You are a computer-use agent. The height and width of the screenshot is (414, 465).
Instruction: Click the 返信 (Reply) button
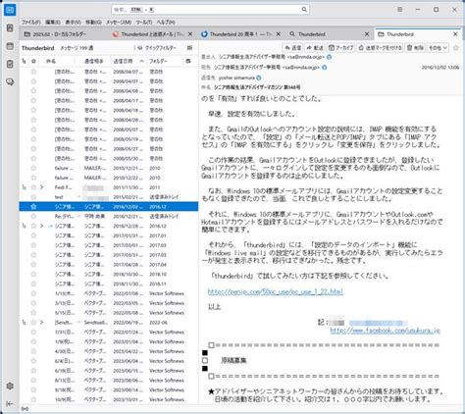coord(292,48)
